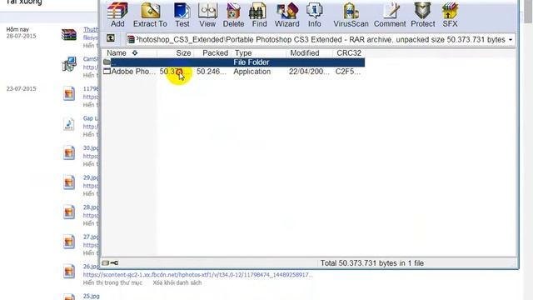Image resolution: width=533 pixels, height=300 pixels.
Task: Sort by the Packed column header
Action: 215,53
